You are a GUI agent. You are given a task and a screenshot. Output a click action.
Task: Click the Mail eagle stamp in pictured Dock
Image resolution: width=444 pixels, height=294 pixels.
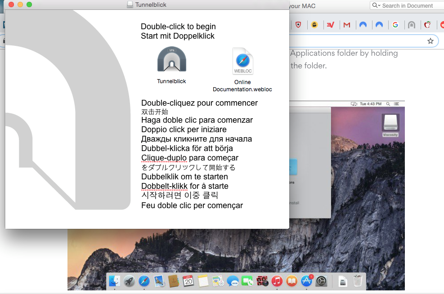point(159,281)
